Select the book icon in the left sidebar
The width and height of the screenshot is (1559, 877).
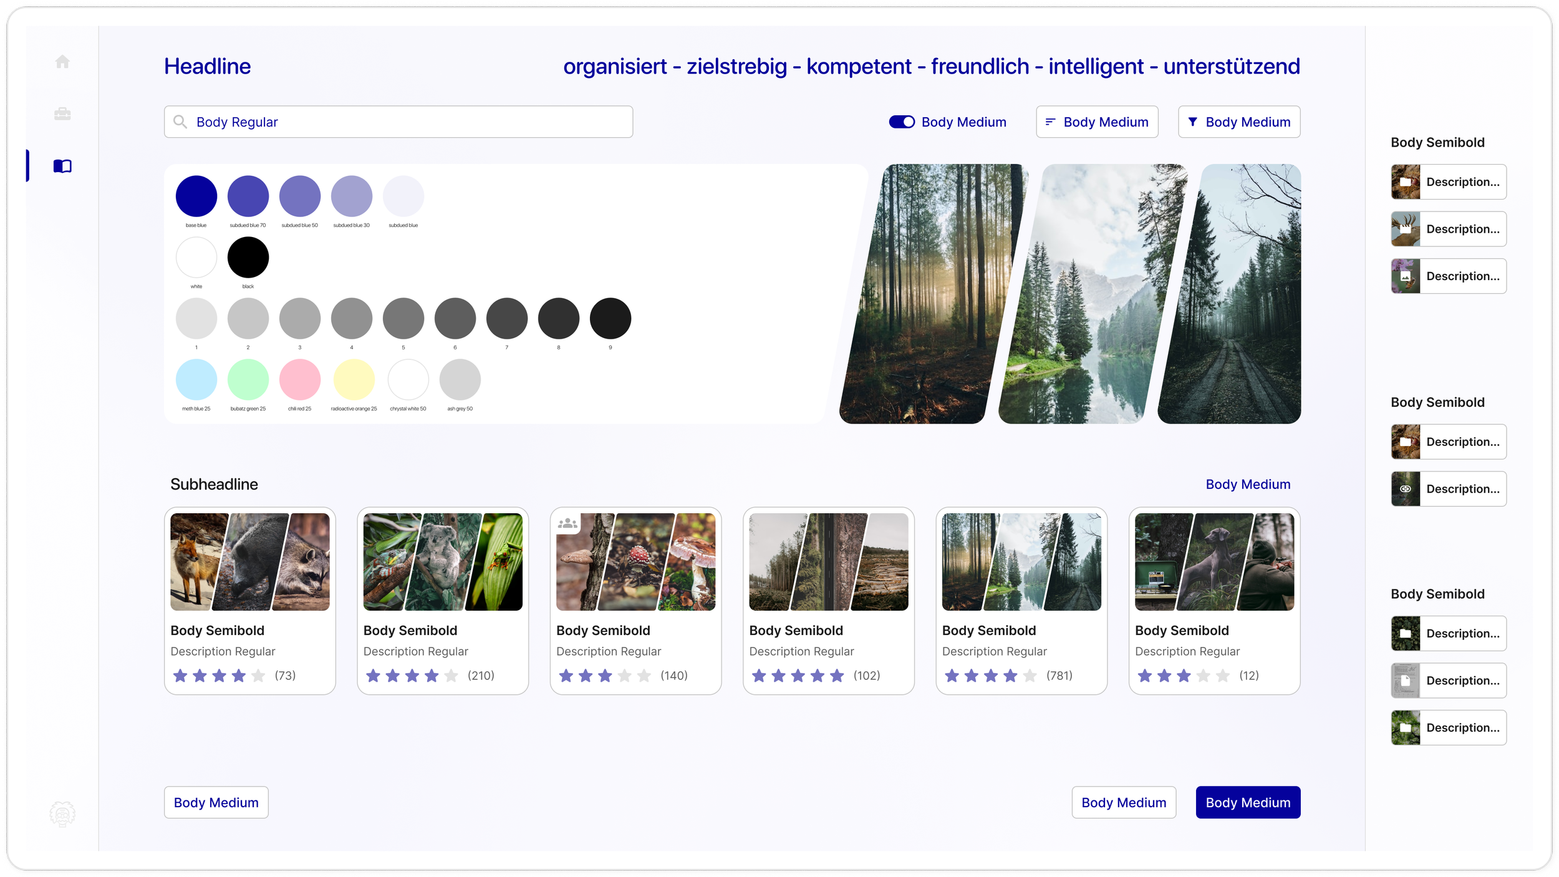62,165
